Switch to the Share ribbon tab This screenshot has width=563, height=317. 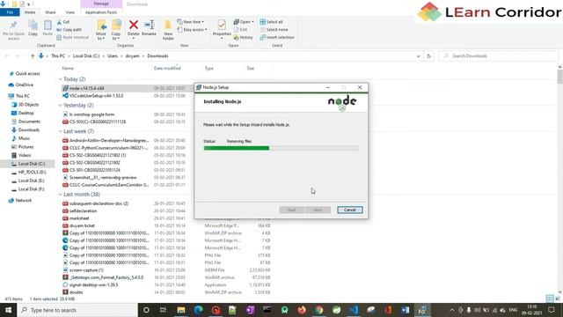click(x=50, y=12)
